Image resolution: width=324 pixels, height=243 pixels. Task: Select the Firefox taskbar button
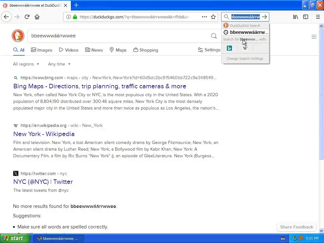pyautogui.click(x=59, y=239)
